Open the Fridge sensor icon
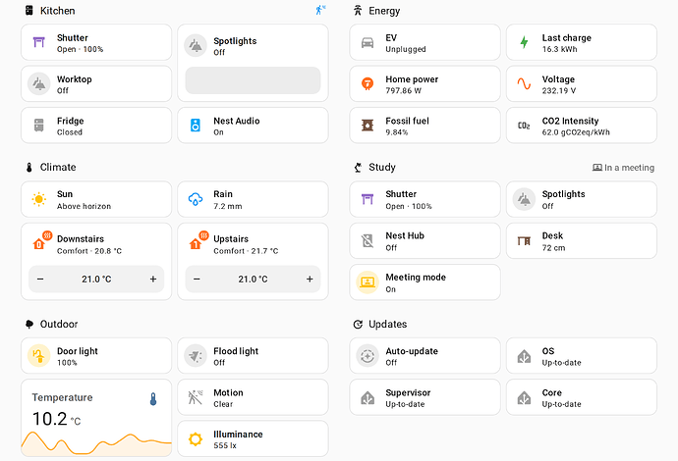Screen dimensions: 678x461 point(39,126)
